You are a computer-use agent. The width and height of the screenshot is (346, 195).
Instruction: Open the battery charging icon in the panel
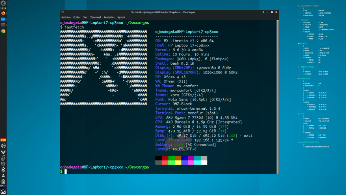[x=3, y=181]
